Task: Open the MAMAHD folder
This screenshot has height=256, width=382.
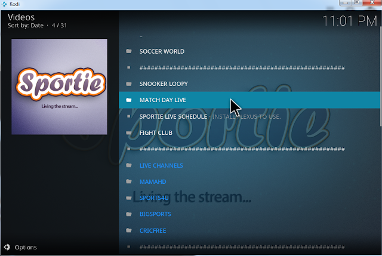Action: [x=249, y=182]
